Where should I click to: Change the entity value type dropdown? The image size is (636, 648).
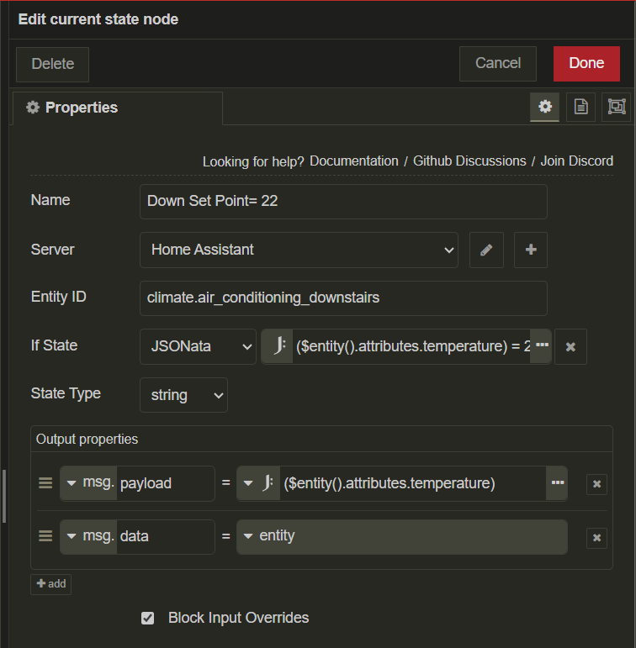tap(248, 536)
